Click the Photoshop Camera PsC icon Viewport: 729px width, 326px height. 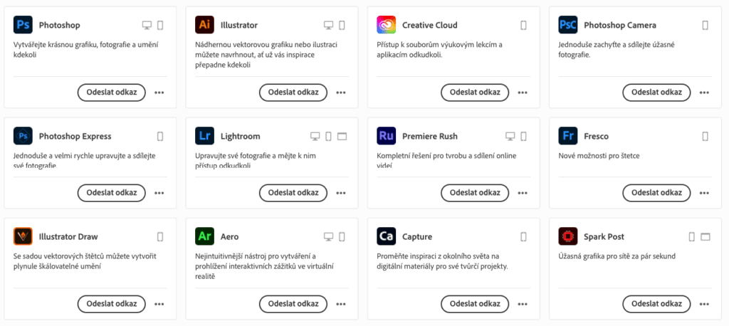tap(568, 25)
